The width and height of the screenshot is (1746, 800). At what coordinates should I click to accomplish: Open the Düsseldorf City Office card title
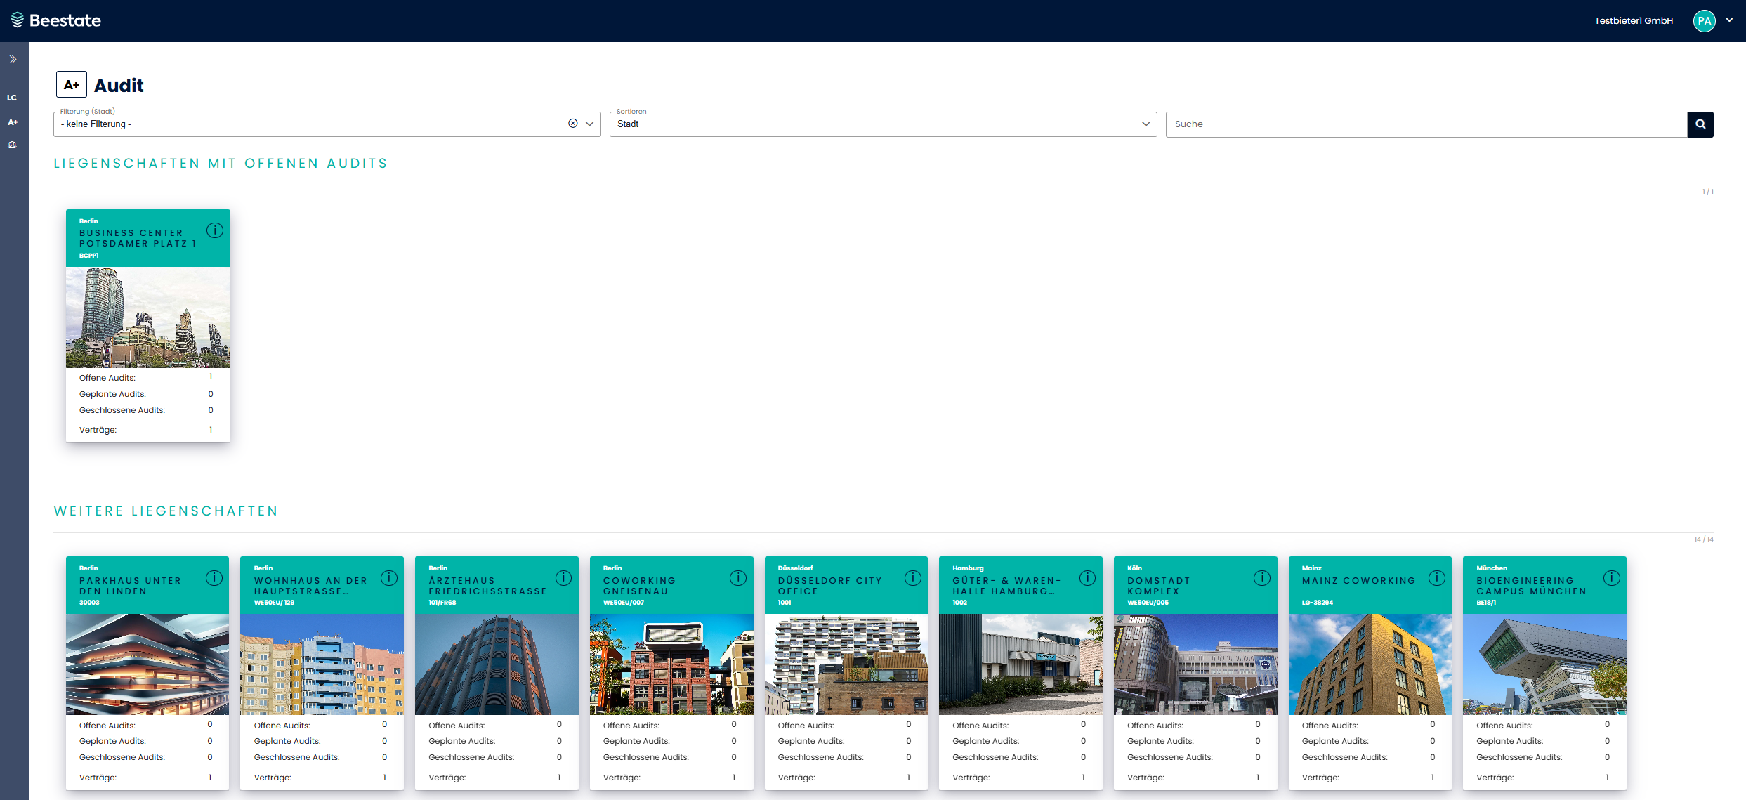pos(829,586)
